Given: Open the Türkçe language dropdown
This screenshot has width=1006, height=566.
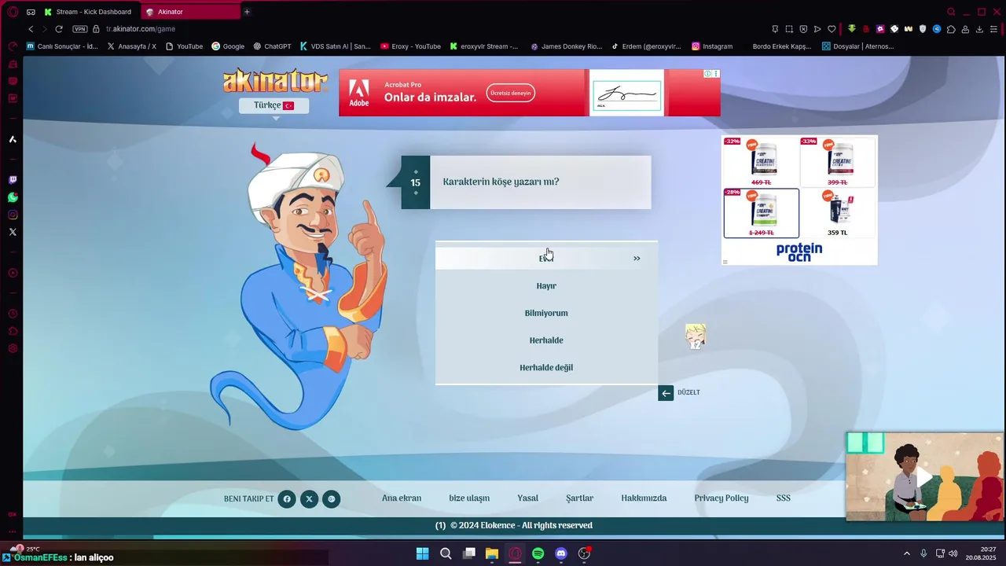Looking at the screenshot, I should click(274, 105).
